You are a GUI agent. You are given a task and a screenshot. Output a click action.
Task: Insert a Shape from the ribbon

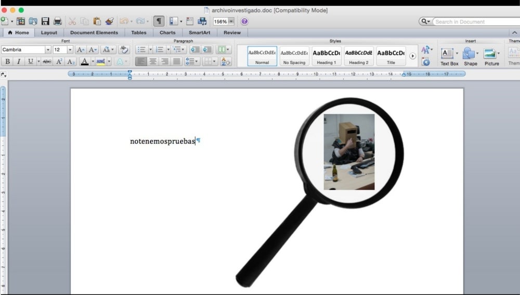point(470,56)
